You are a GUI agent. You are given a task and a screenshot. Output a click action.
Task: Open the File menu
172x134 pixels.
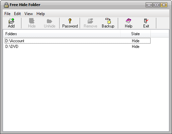(x=7, y=14)
